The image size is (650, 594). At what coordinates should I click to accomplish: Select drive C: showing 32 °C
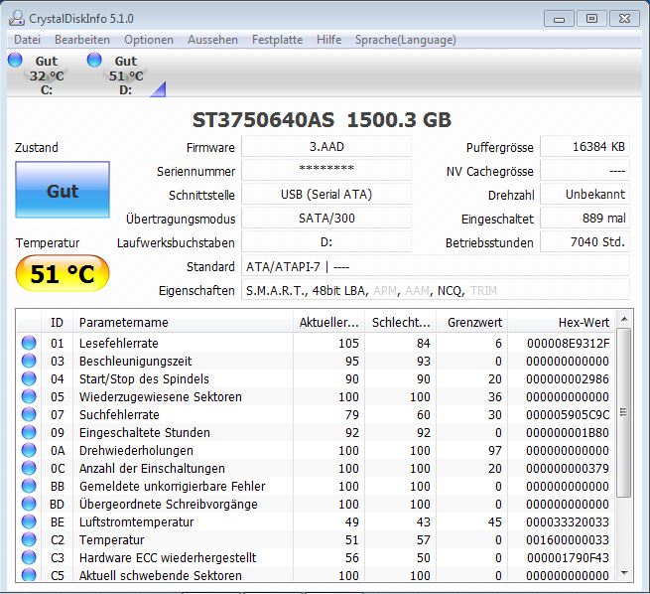tap(47, 75)
